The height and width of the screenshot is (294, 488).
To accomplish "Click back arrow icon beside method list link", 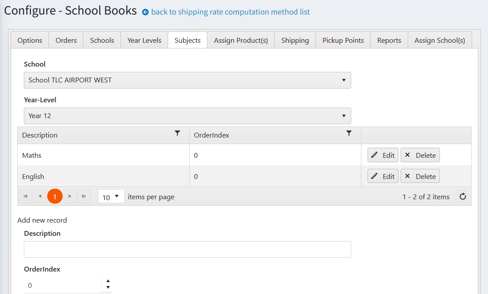I will [x=145, y=12].
